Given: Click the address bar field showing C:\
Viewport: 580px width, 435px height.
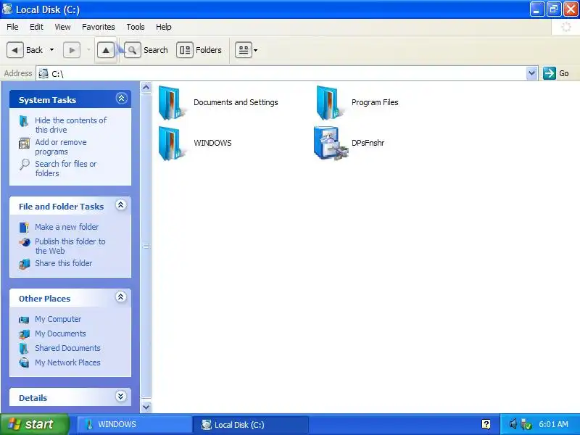Looking at the screenshot, I should (x=281, y=73).
